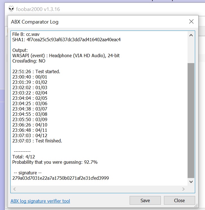
Task: Click the foobar2000 alien head icon
Action: (11, 9)
